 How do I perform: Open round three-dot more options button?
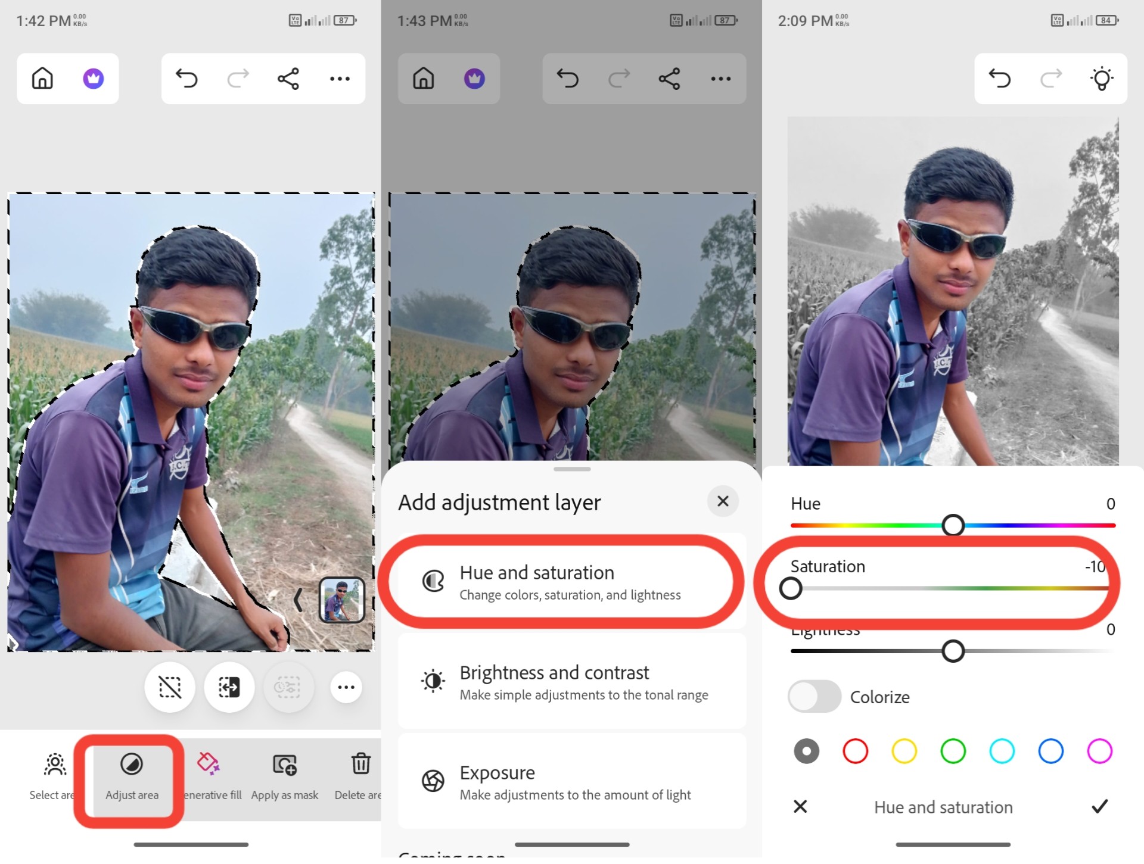coord(346,687)
